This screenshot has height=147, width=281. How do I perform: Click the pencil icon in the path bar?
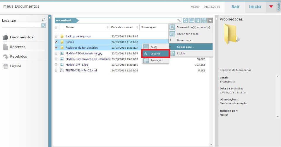coord(179,20)
